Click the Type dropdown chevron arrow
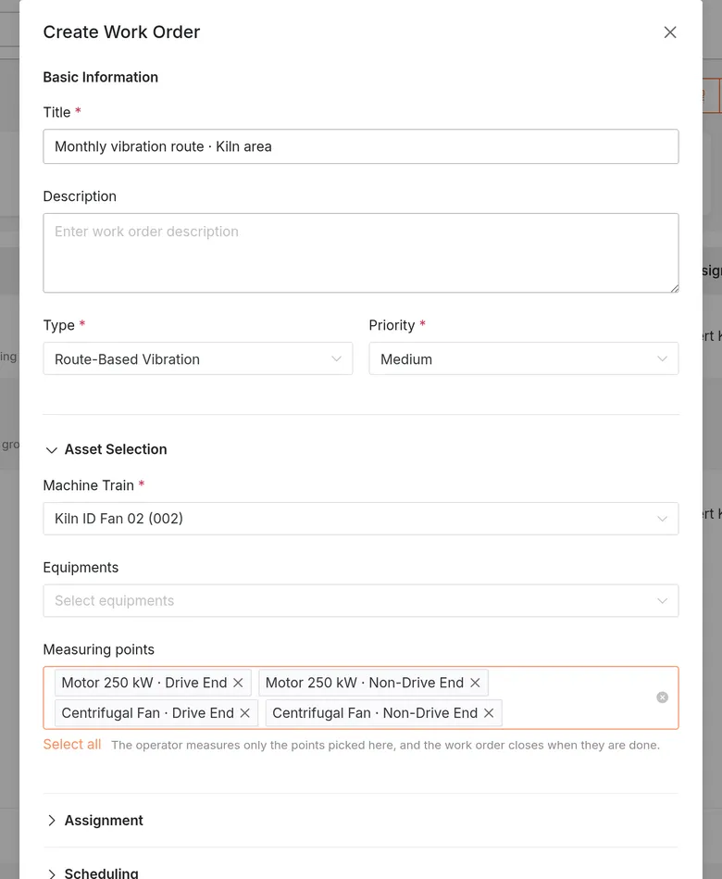The height and width of the screenshot is (879, 722). 336,358
